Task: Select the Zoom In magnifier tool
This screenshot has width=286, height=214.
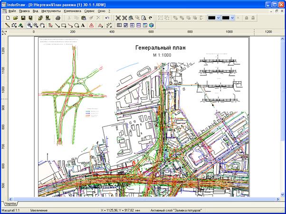Action: click(x=29, y=25)
